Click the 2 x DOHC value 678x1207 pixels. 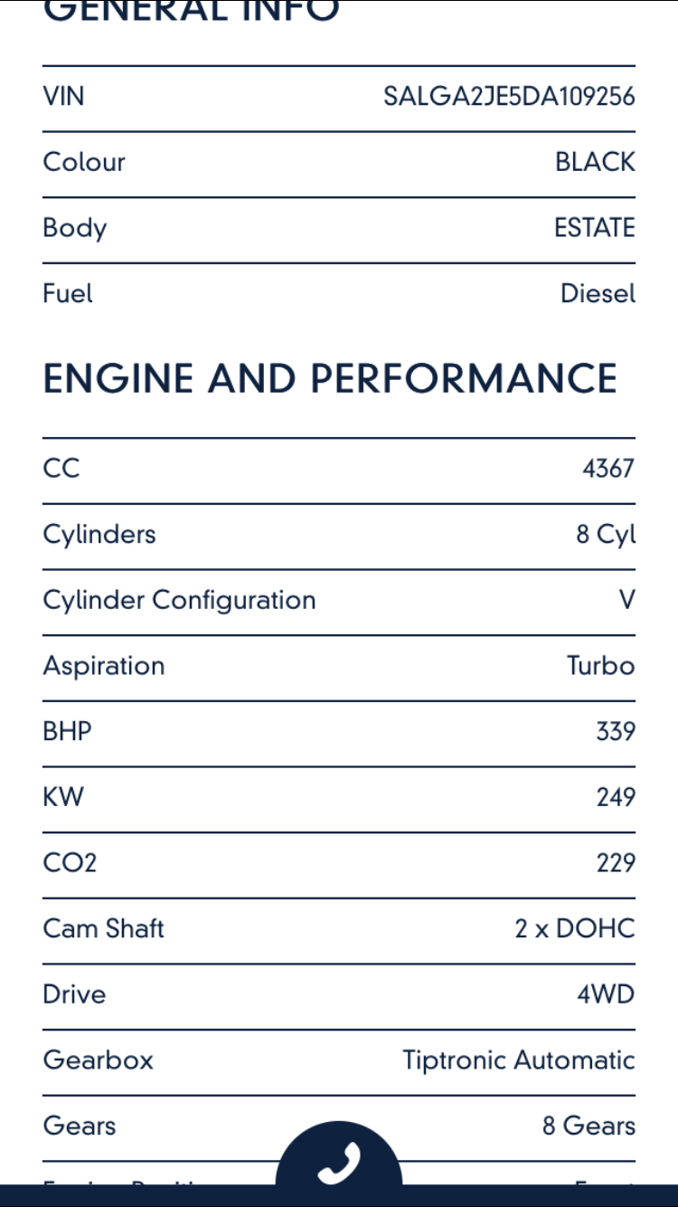[x=575, y=928]
